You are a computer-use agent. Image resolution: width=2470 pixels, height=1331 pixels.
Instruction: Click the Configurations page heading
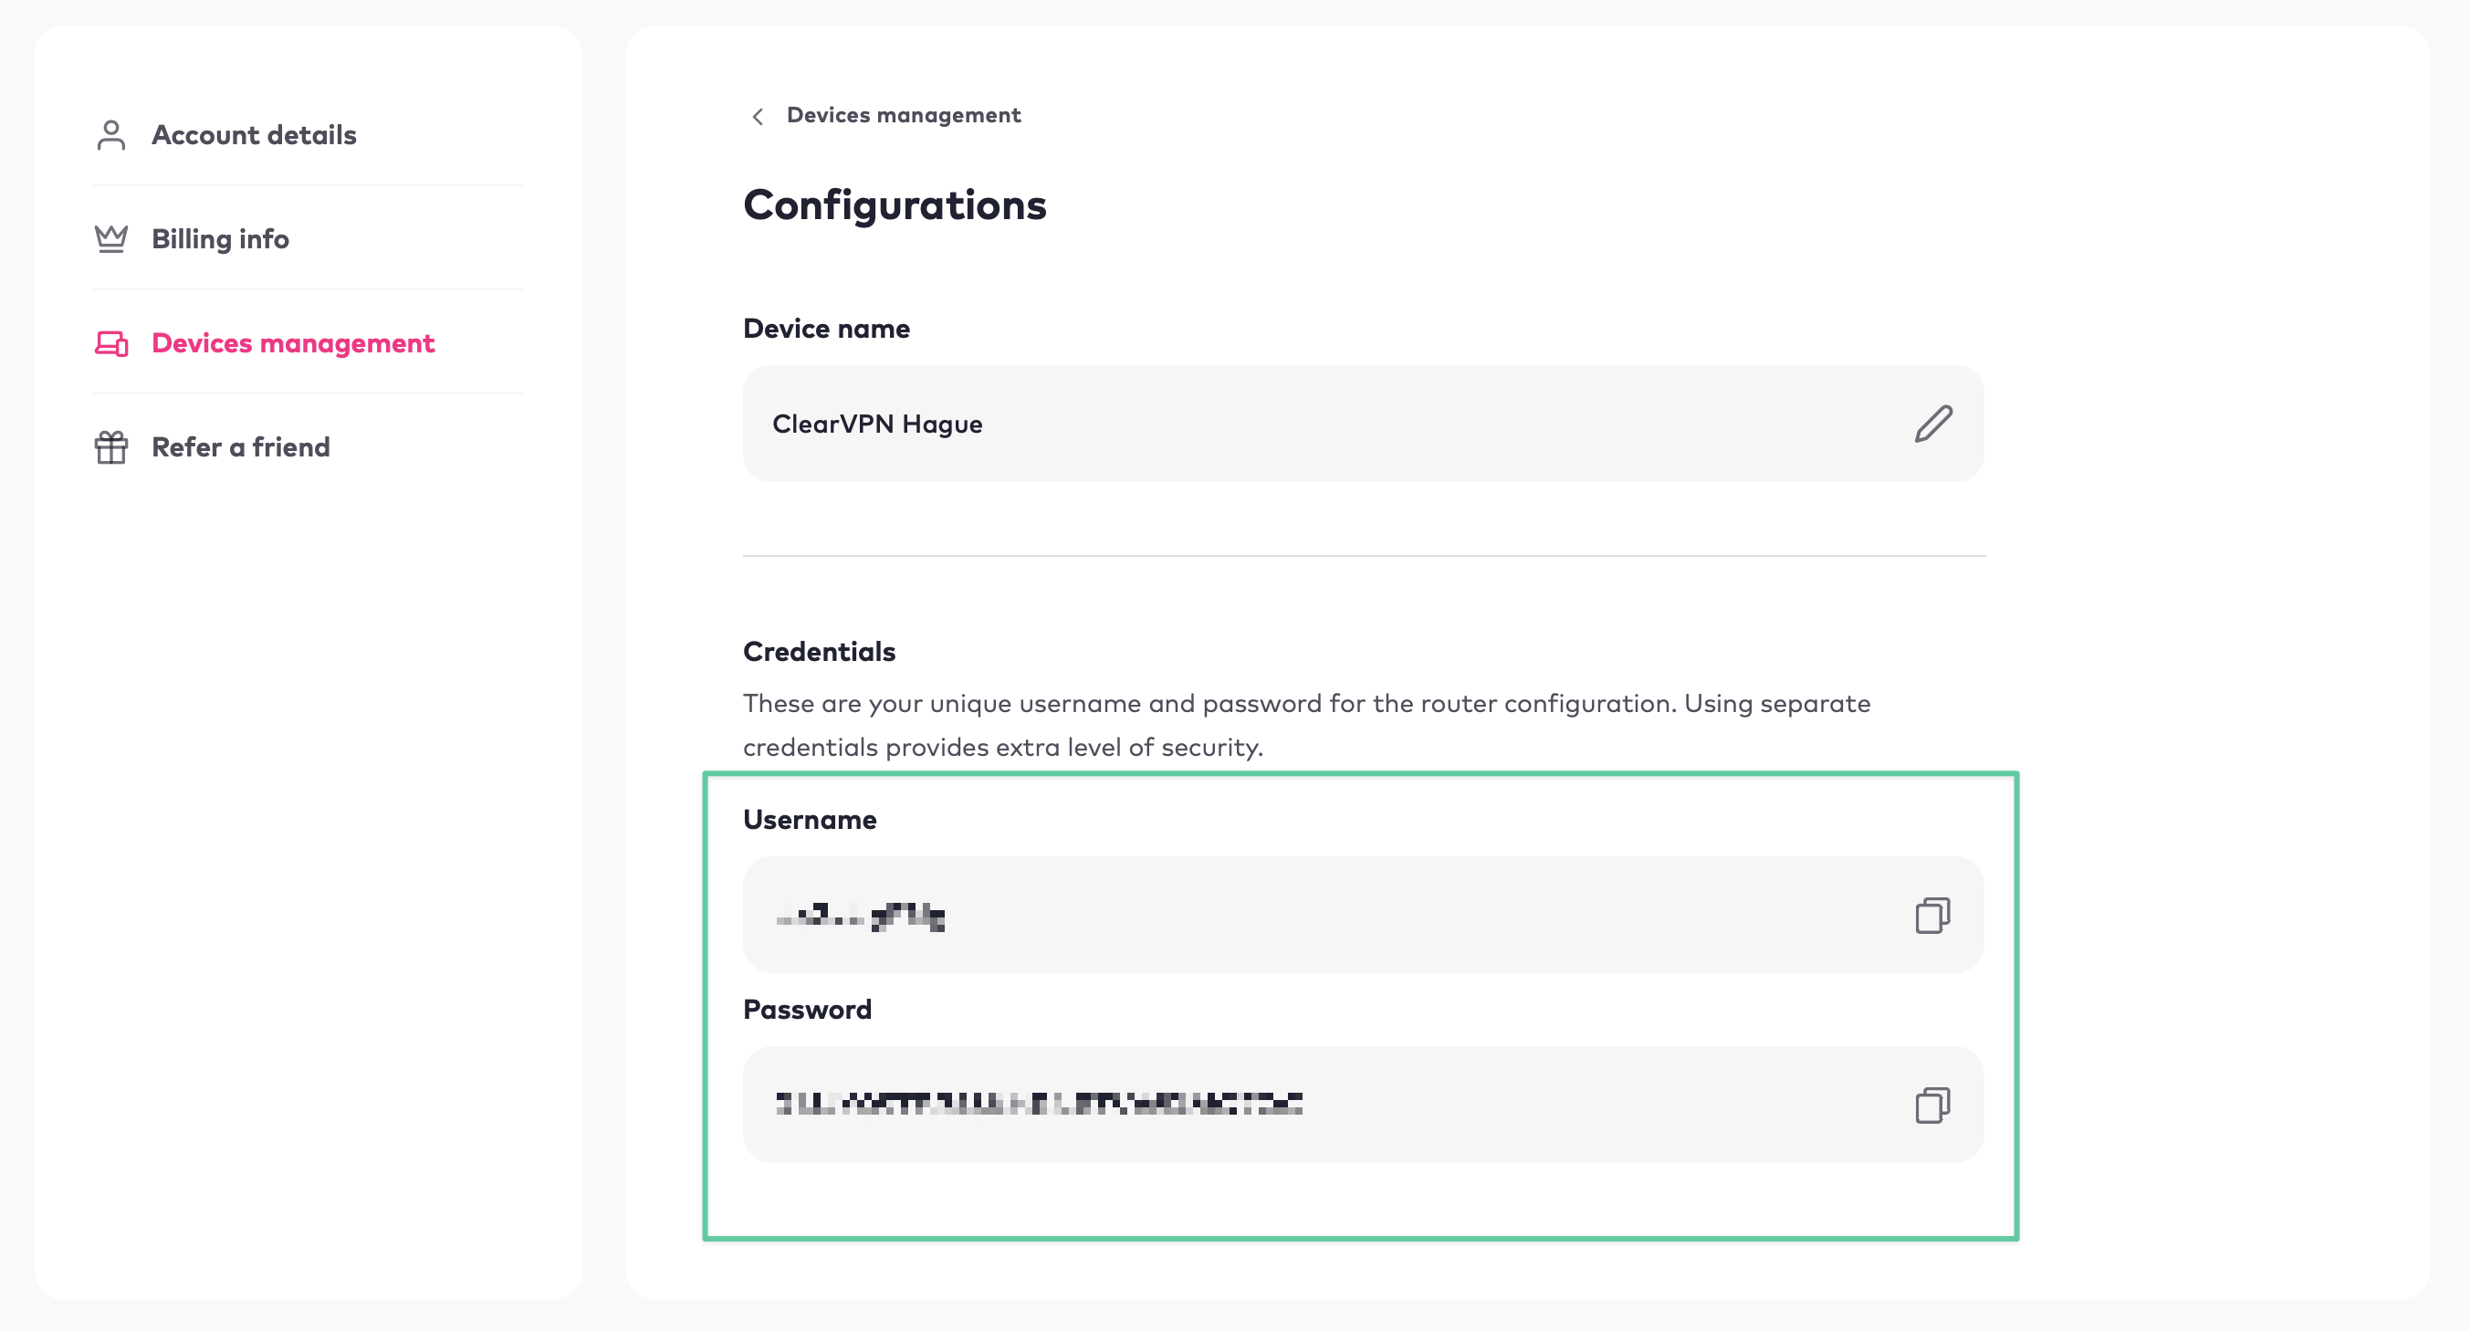click(x=895, y=205)
